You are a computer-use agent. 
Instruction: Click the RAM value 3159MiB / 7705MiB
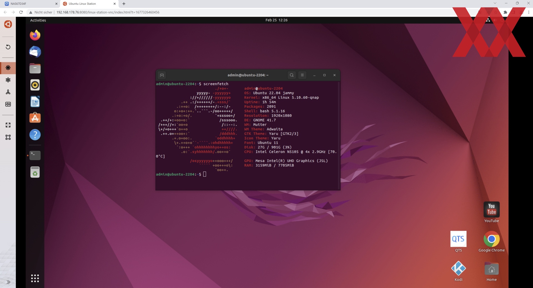pyautogui.click(x=275, y=165)
